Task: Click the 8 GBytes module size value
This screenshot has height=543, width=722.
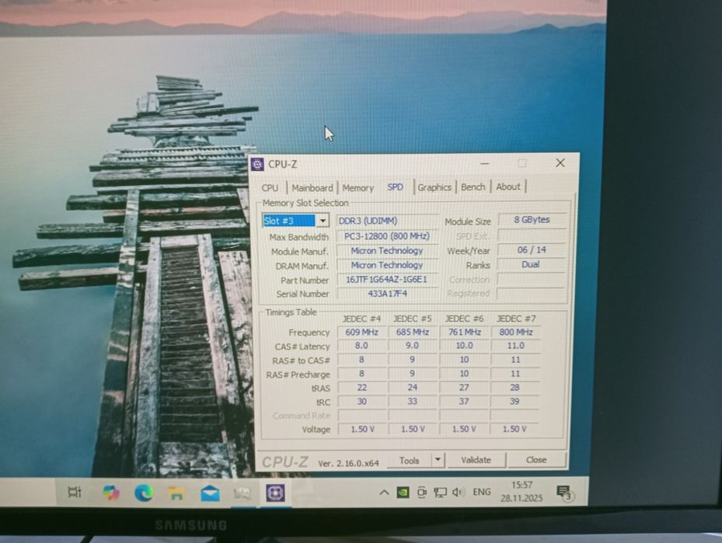Action: click(532, 220)
